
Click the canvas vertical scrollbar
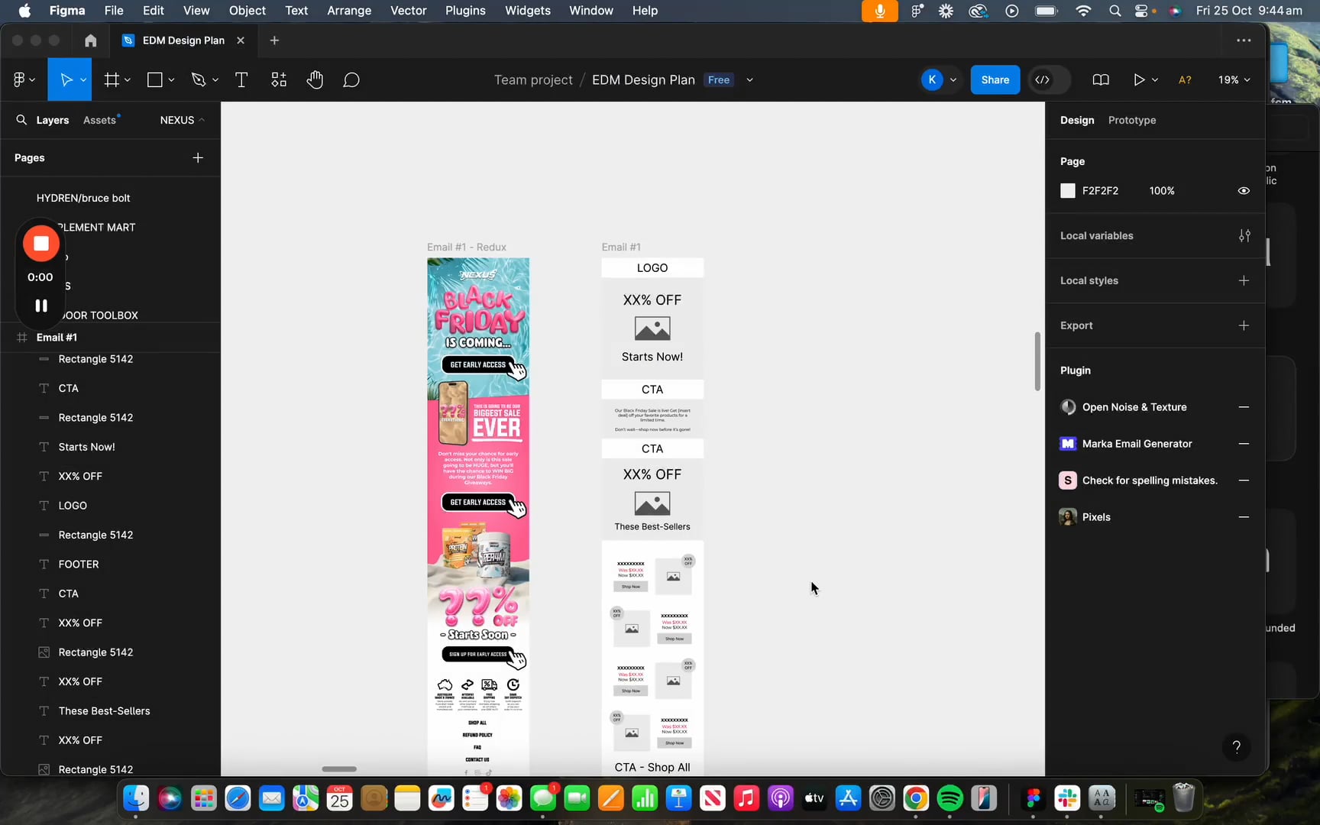pos(1037,361)
